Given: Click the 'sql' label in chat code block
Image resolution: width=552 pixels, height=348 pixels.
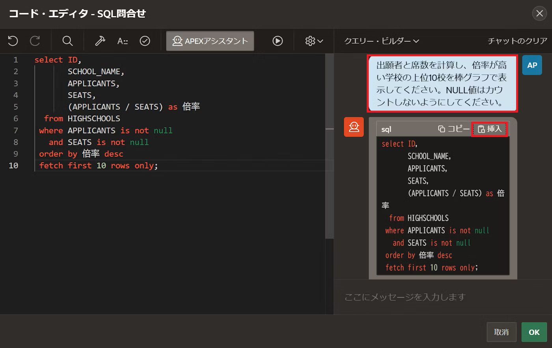Looking at the screenshot, I should click(x=386, y=129).
